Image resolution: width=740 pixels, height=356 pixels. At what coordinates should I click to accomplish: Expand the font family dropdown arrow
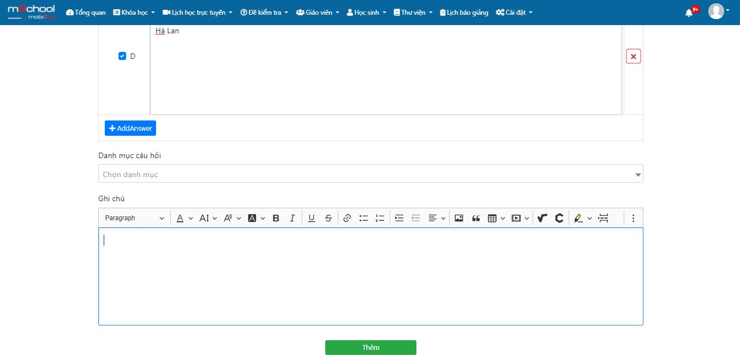[x=238, y=218]
